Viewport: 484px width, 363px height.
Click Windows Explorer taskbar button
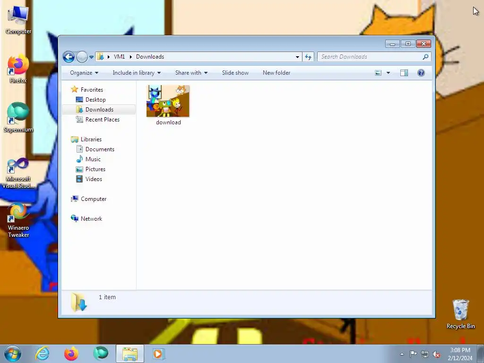130,354
